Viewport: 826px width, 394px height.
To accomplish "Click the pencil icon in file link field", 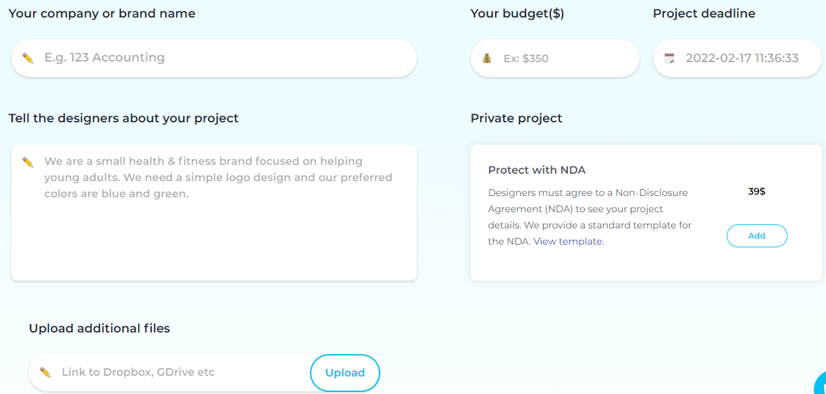I will (x=45, y=372).
